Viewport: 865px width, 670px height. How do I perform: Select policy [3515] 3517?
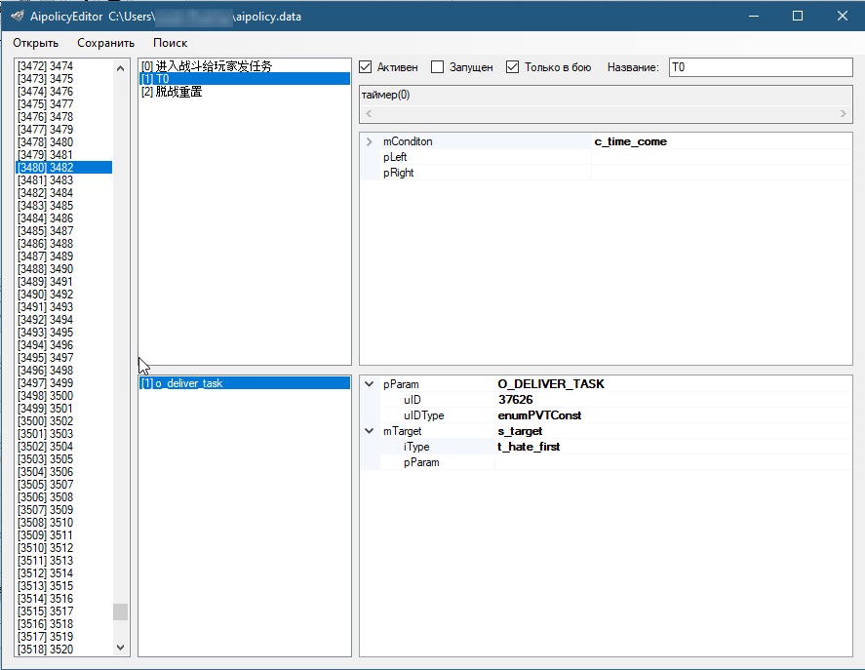point(64,612)
